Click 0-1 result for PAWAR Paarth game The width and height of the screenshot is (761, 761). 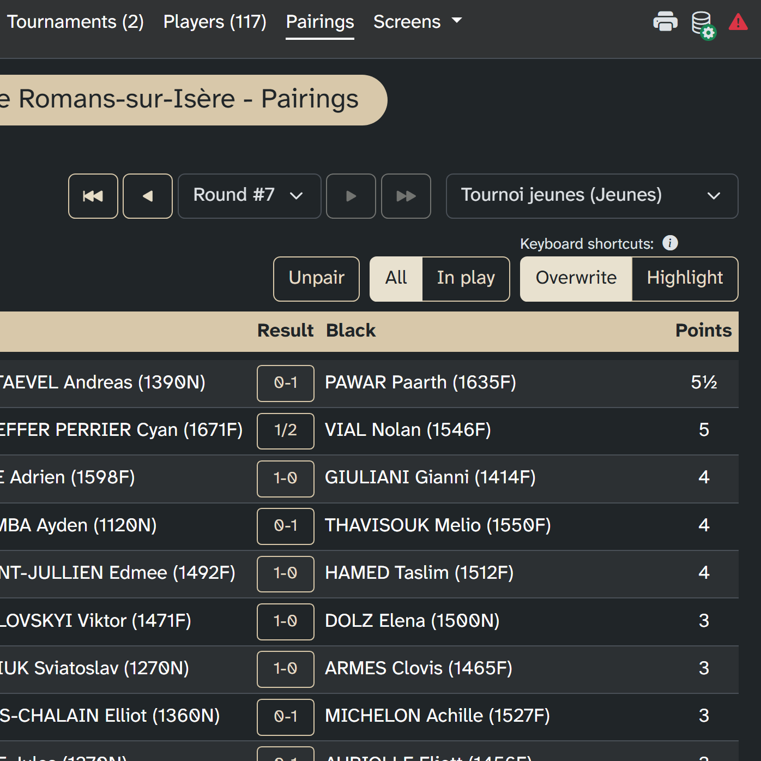pos(286,383)
